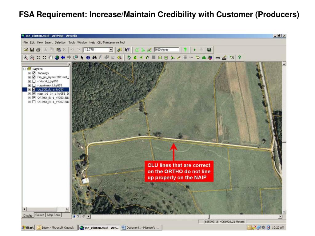Select the Select Features tool
Screen dimensions: 315x236
[76, 57]
